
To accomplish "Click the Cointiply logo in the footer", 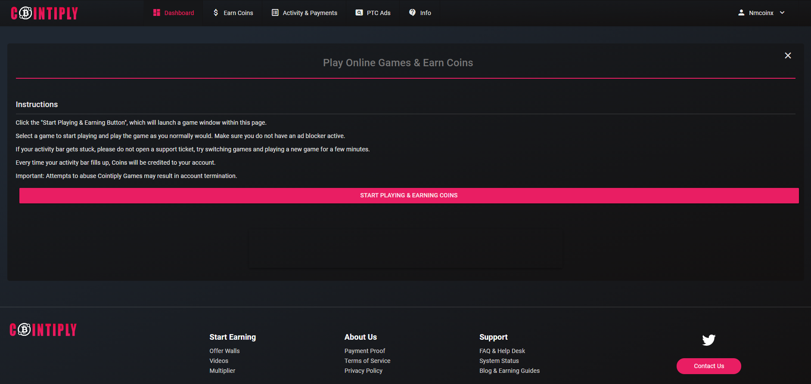I will (x=43, y=330).
